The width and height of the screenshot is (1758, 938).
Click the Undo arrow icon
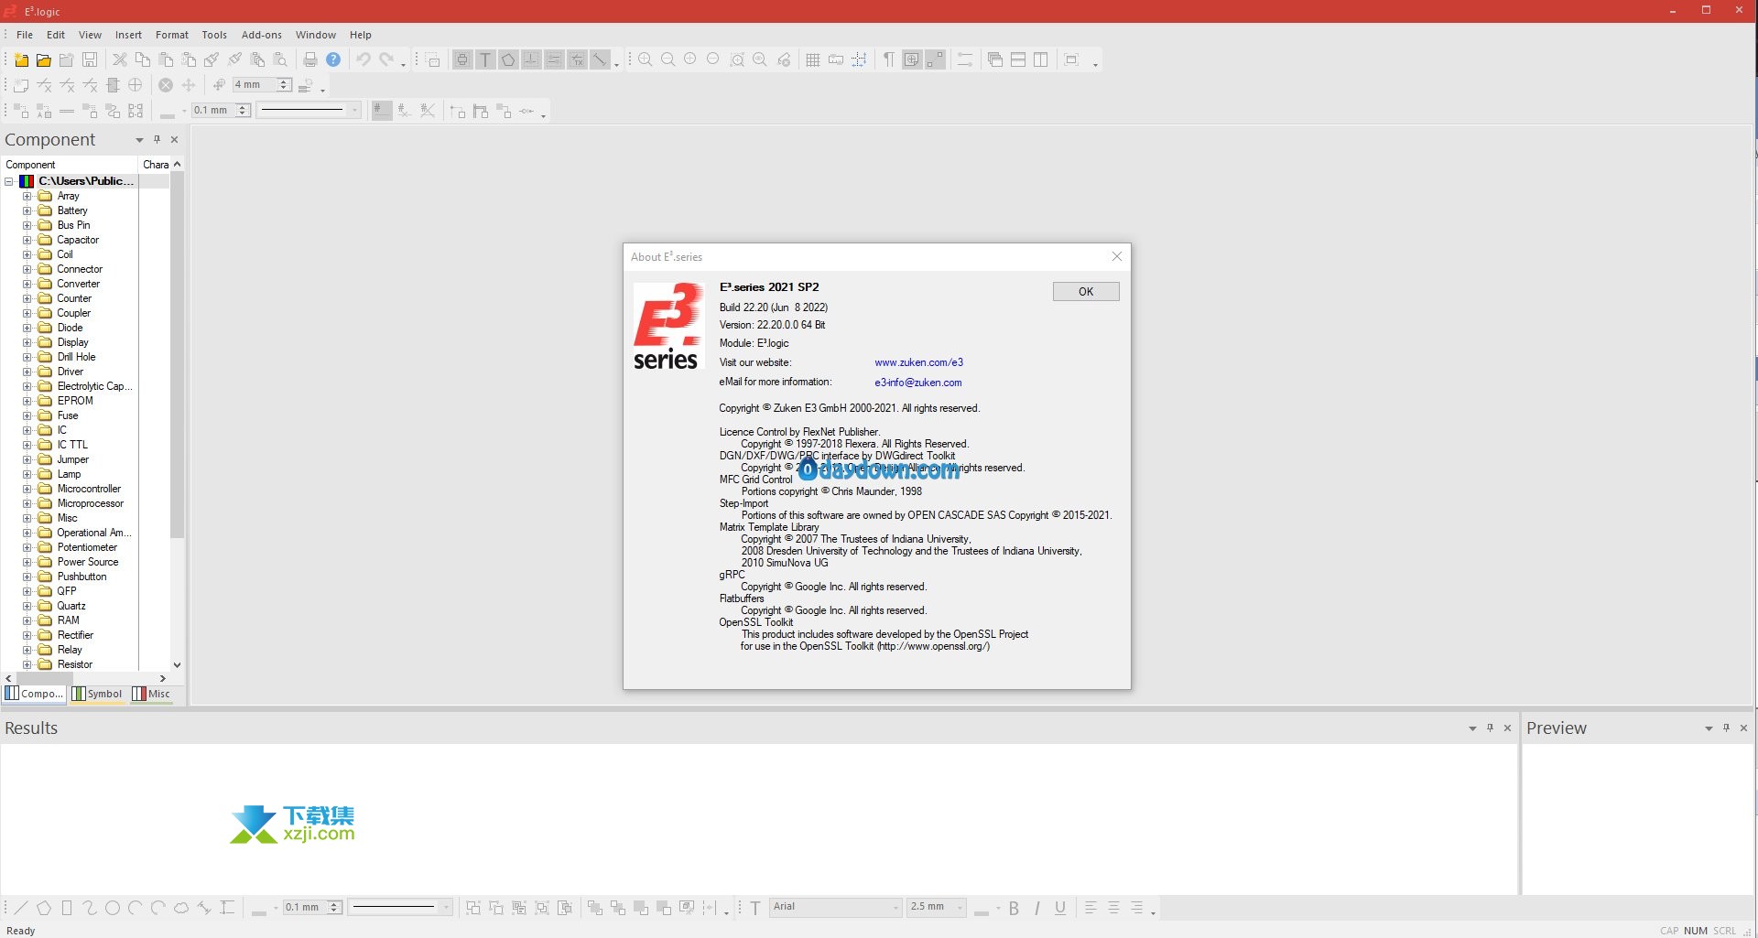(x=364, y=60)
